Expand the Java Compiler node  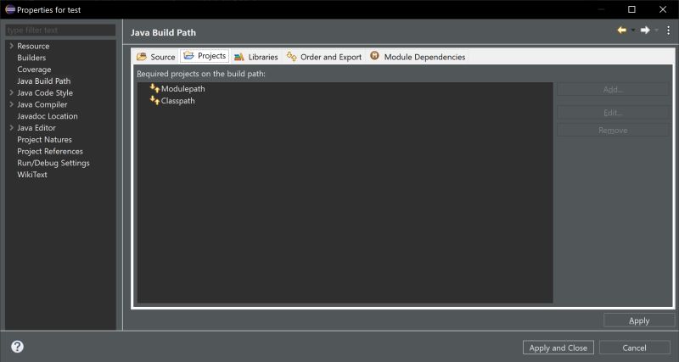tap(11, 103)
